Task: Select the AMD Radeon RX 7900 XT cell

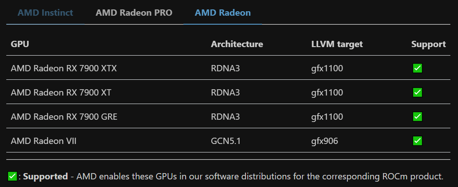Action: 61,92
